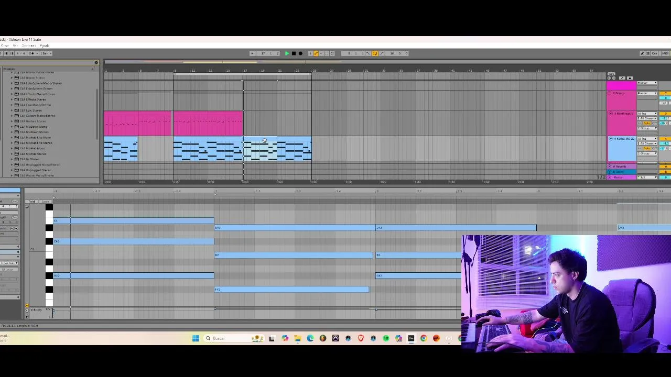
Task: Toggle the Follow playback arrow button
Action: click(253, 53)
